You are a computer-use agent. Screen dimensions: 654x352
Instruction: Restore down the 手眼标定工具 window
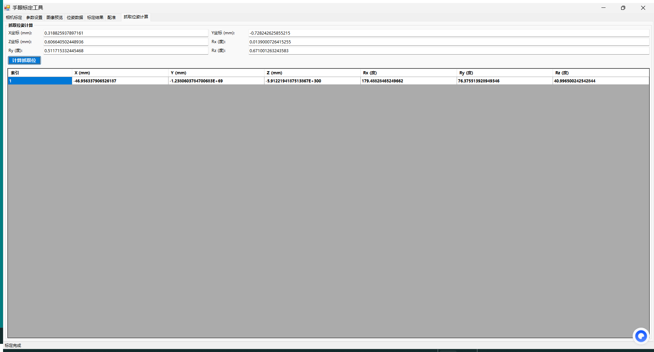pos(623,8)
